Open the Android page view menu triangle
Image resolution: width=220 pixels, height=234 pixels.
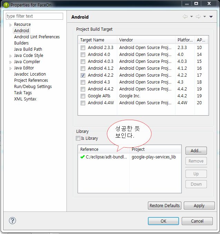pos(211,17)
